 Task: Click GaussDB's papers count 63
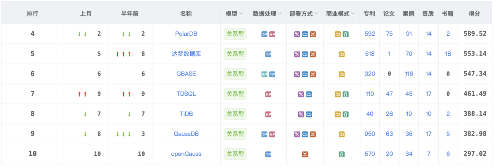tap(389, 134)
